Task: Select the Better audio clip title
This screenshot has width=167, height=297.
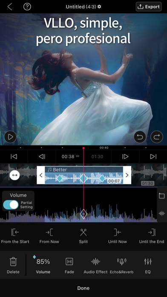Action: (57, 169)
